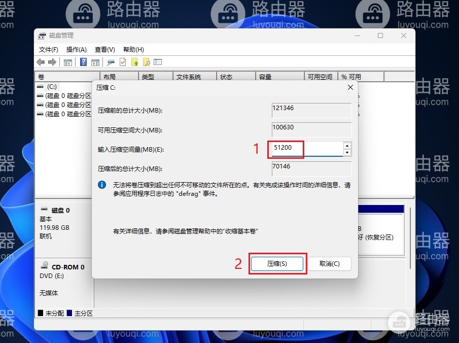This screenshot has height=343, width=459.
Task: Sort by 可用空间 column header
Action: point(321,77)
